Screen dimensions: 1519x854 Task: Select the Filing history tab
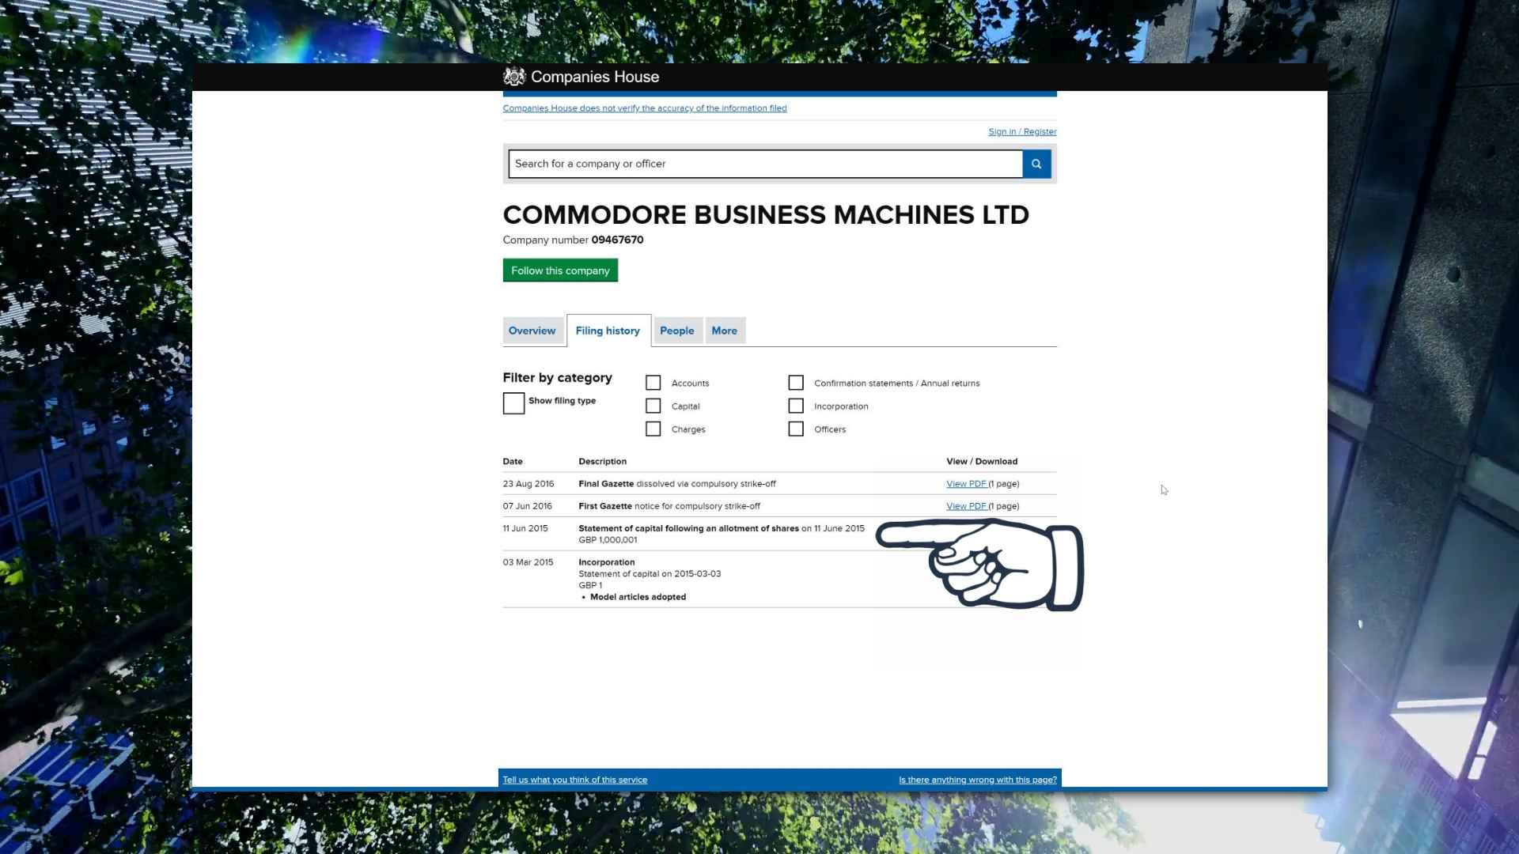click(608, 331)
